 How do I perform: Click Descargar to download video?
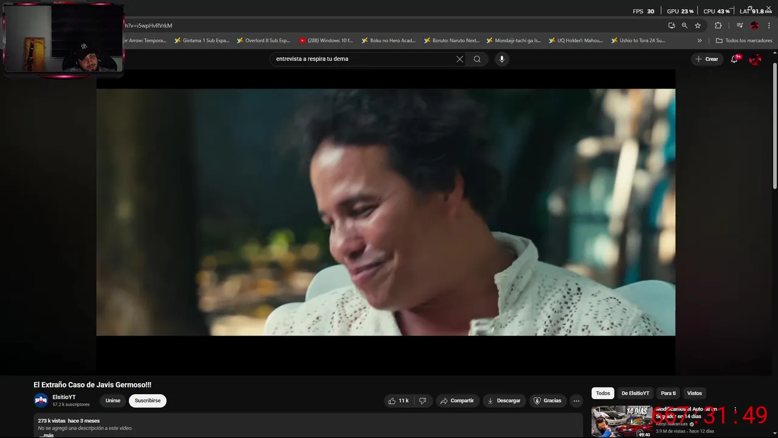pos(504,401)
